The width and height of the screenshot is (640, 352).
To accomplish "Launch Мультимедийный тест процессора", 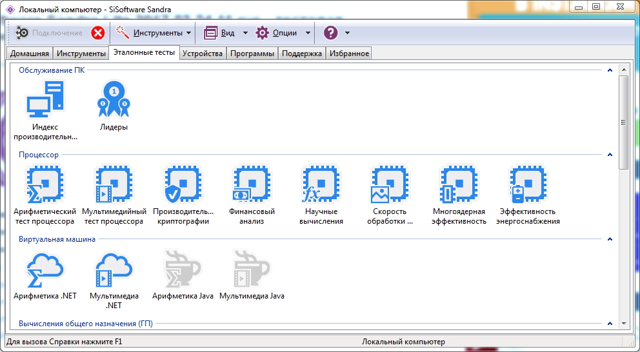I will (x=114, y=184).
